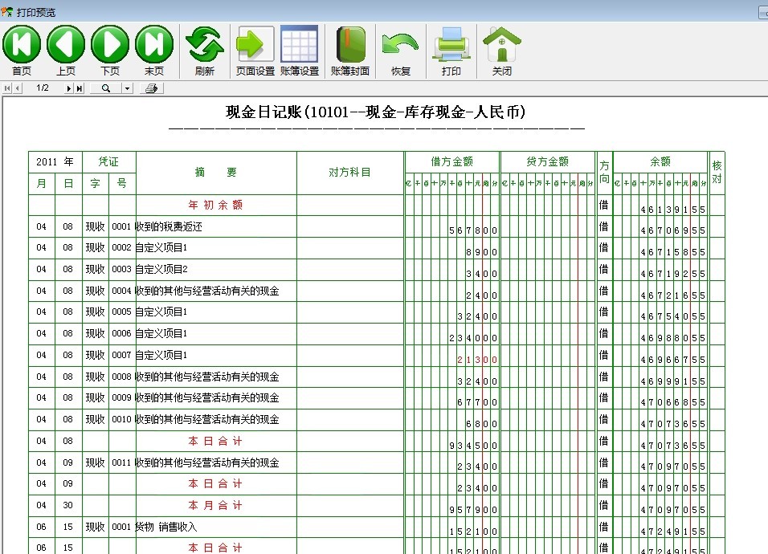This screenshot has height=554, width=768.
Task: Open 账簿设置 ledger settings
Action: point(300,51)
